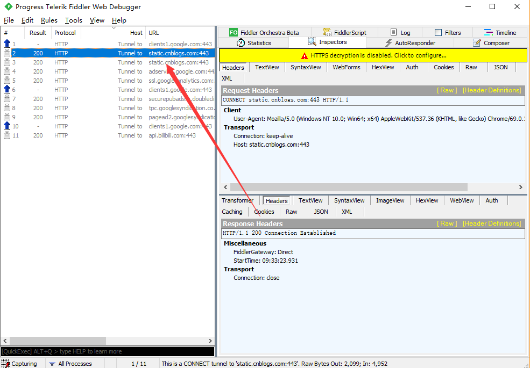Click the blue arrow icon of session 1

(x=7, y=43)
